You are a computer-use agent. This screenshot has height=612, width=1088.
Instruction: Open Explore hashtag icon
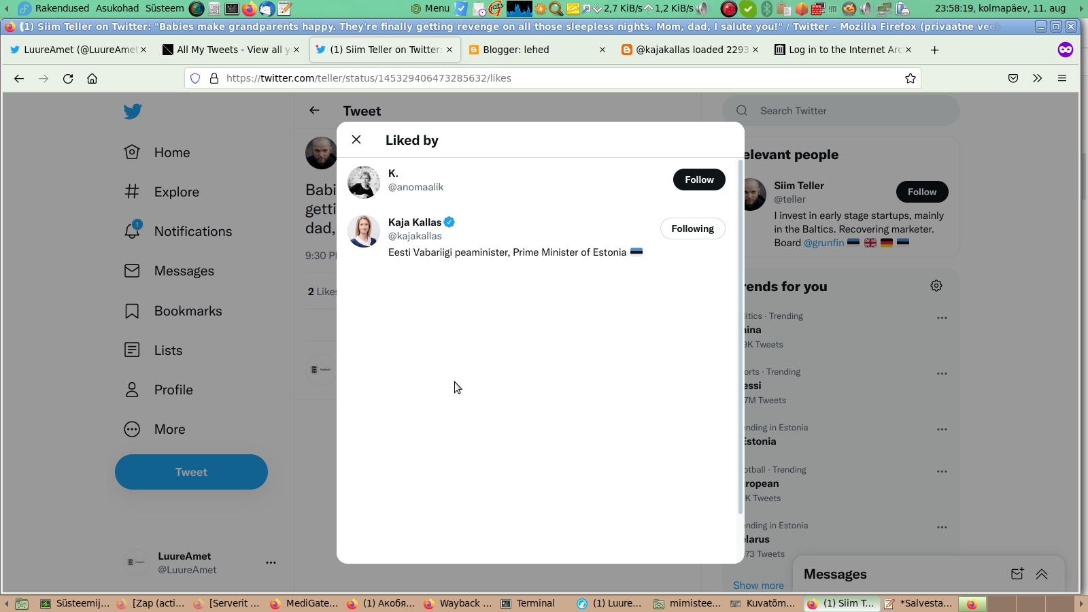(x=132, y=192)
